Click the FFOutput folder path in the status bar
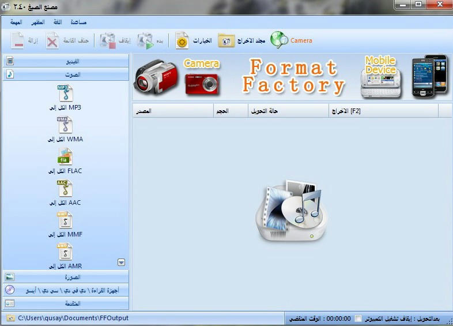 click(73, 318)
